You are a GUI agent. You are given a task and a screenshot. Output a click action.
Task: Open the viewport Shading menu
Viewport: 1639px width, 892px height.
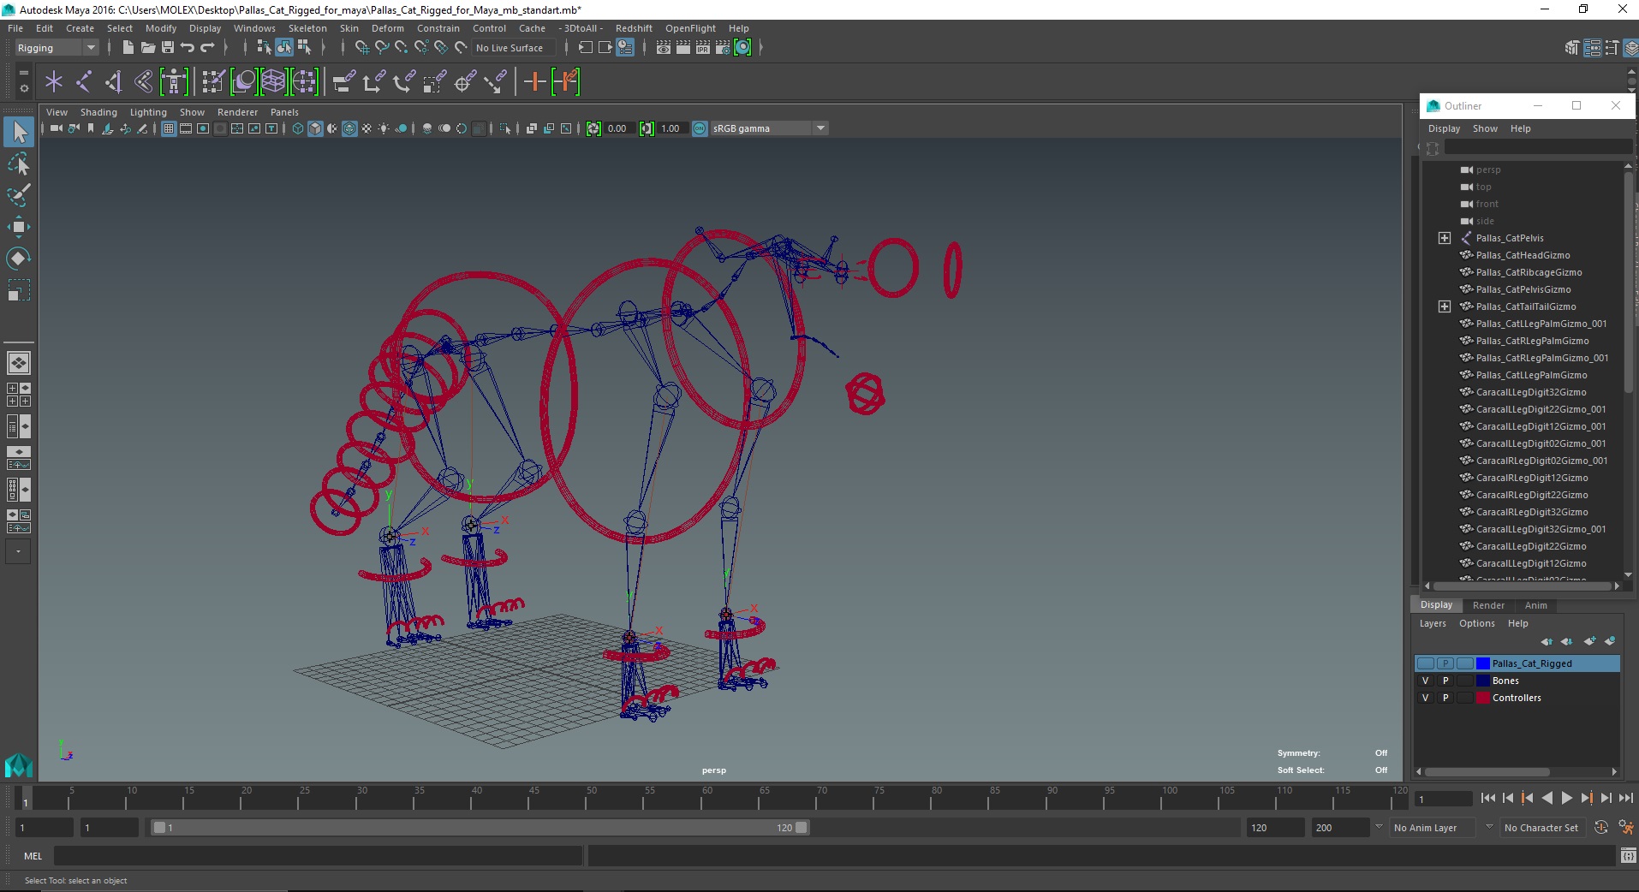[98, 113]
